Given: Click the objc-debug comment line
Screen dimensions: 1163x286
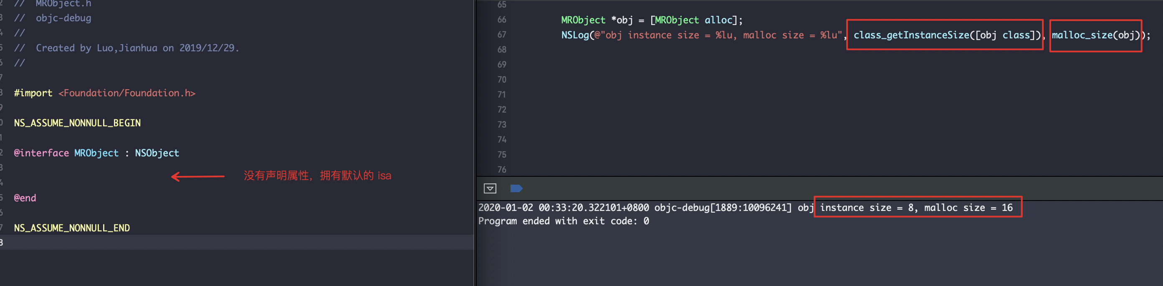Looking at the screenshot, I should pos(52,18).
